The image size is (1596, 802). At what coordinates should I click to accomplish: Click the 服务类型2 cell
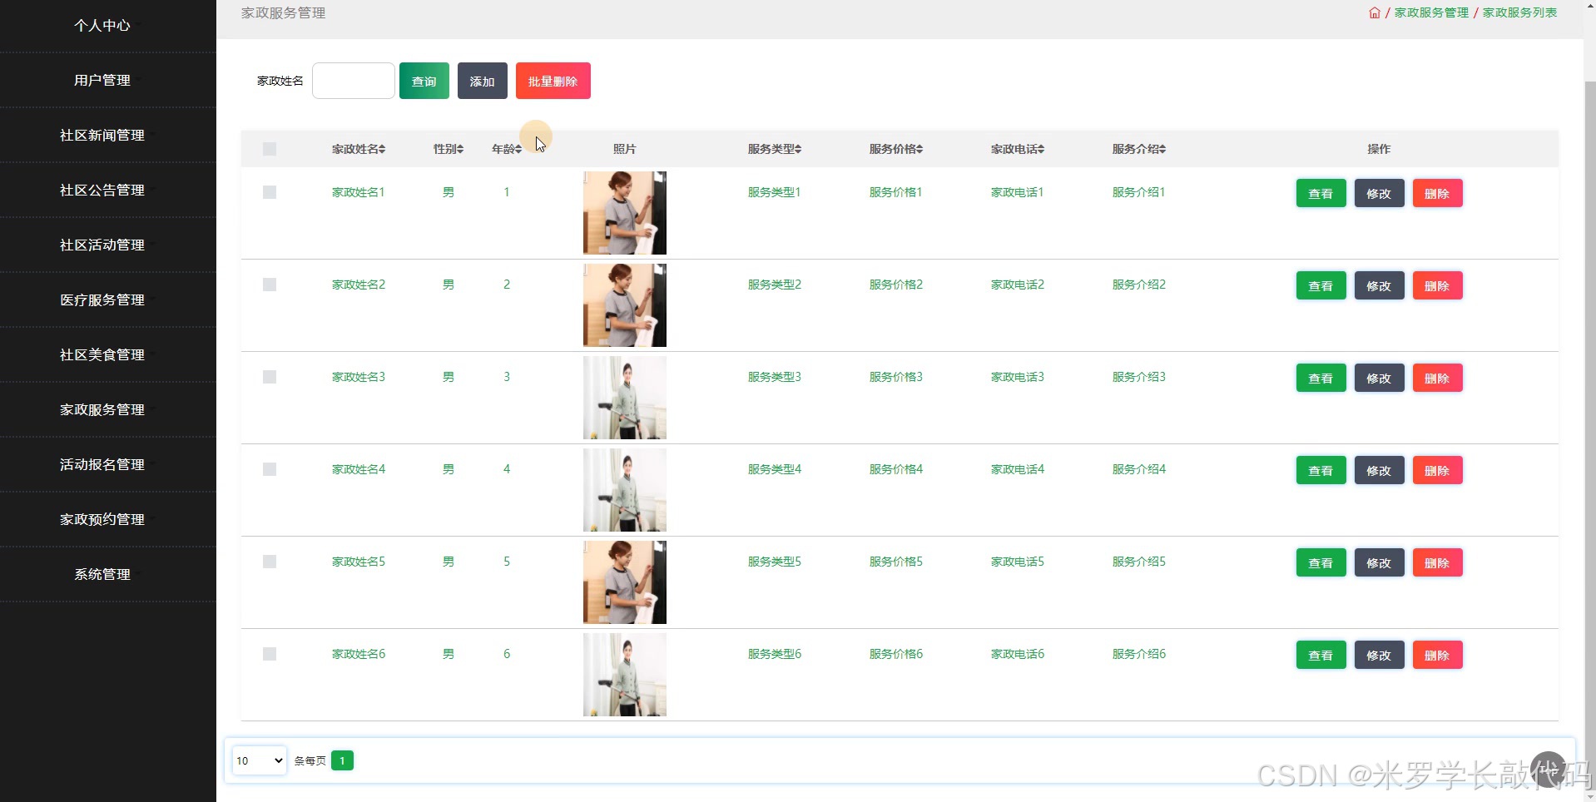pos(774,285)
